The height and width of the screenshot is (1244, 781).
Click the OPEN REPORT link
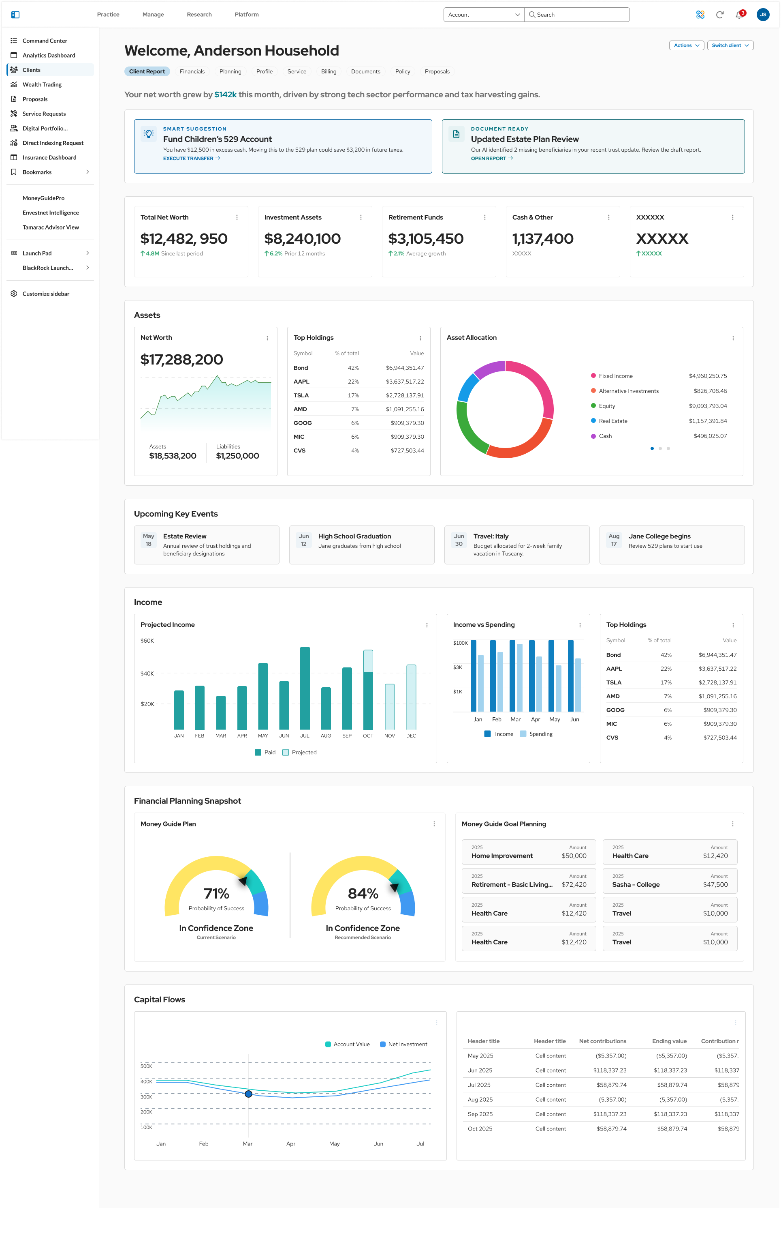491,159
